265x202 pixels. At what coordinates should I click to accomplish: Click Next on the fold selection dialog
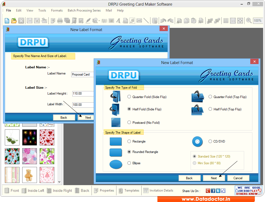pyautogui.click(x=214, y=178)
